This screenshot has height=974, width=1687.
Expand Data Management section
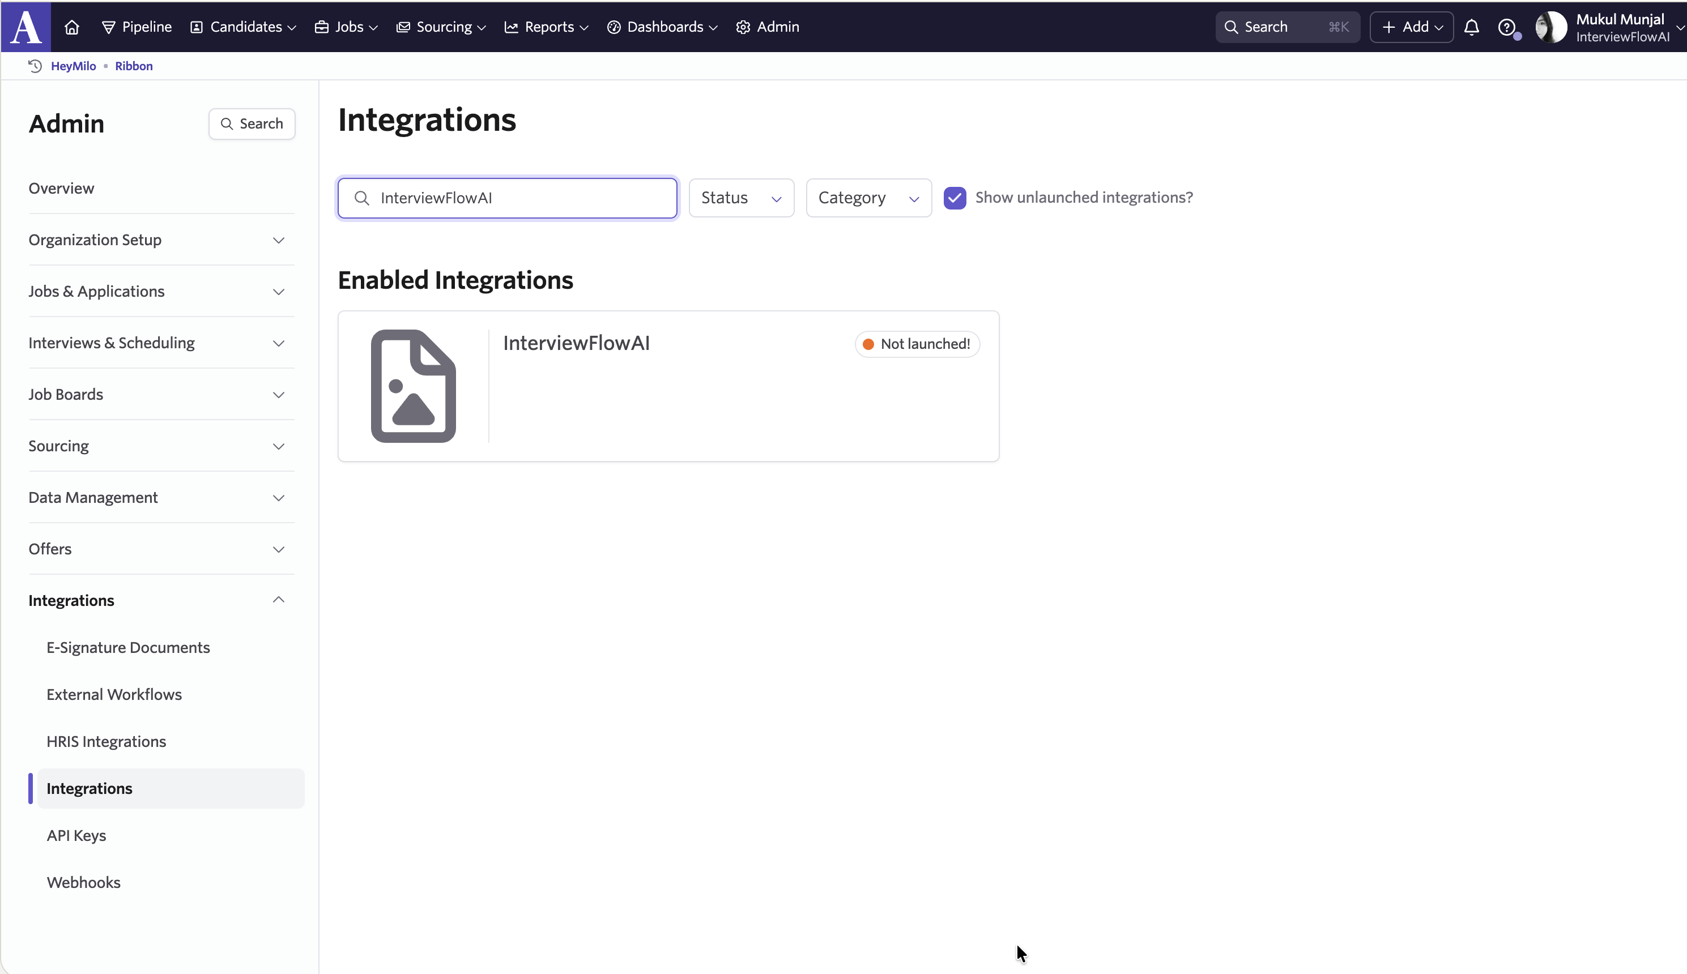pyautogui.click(x=161, y=498)
